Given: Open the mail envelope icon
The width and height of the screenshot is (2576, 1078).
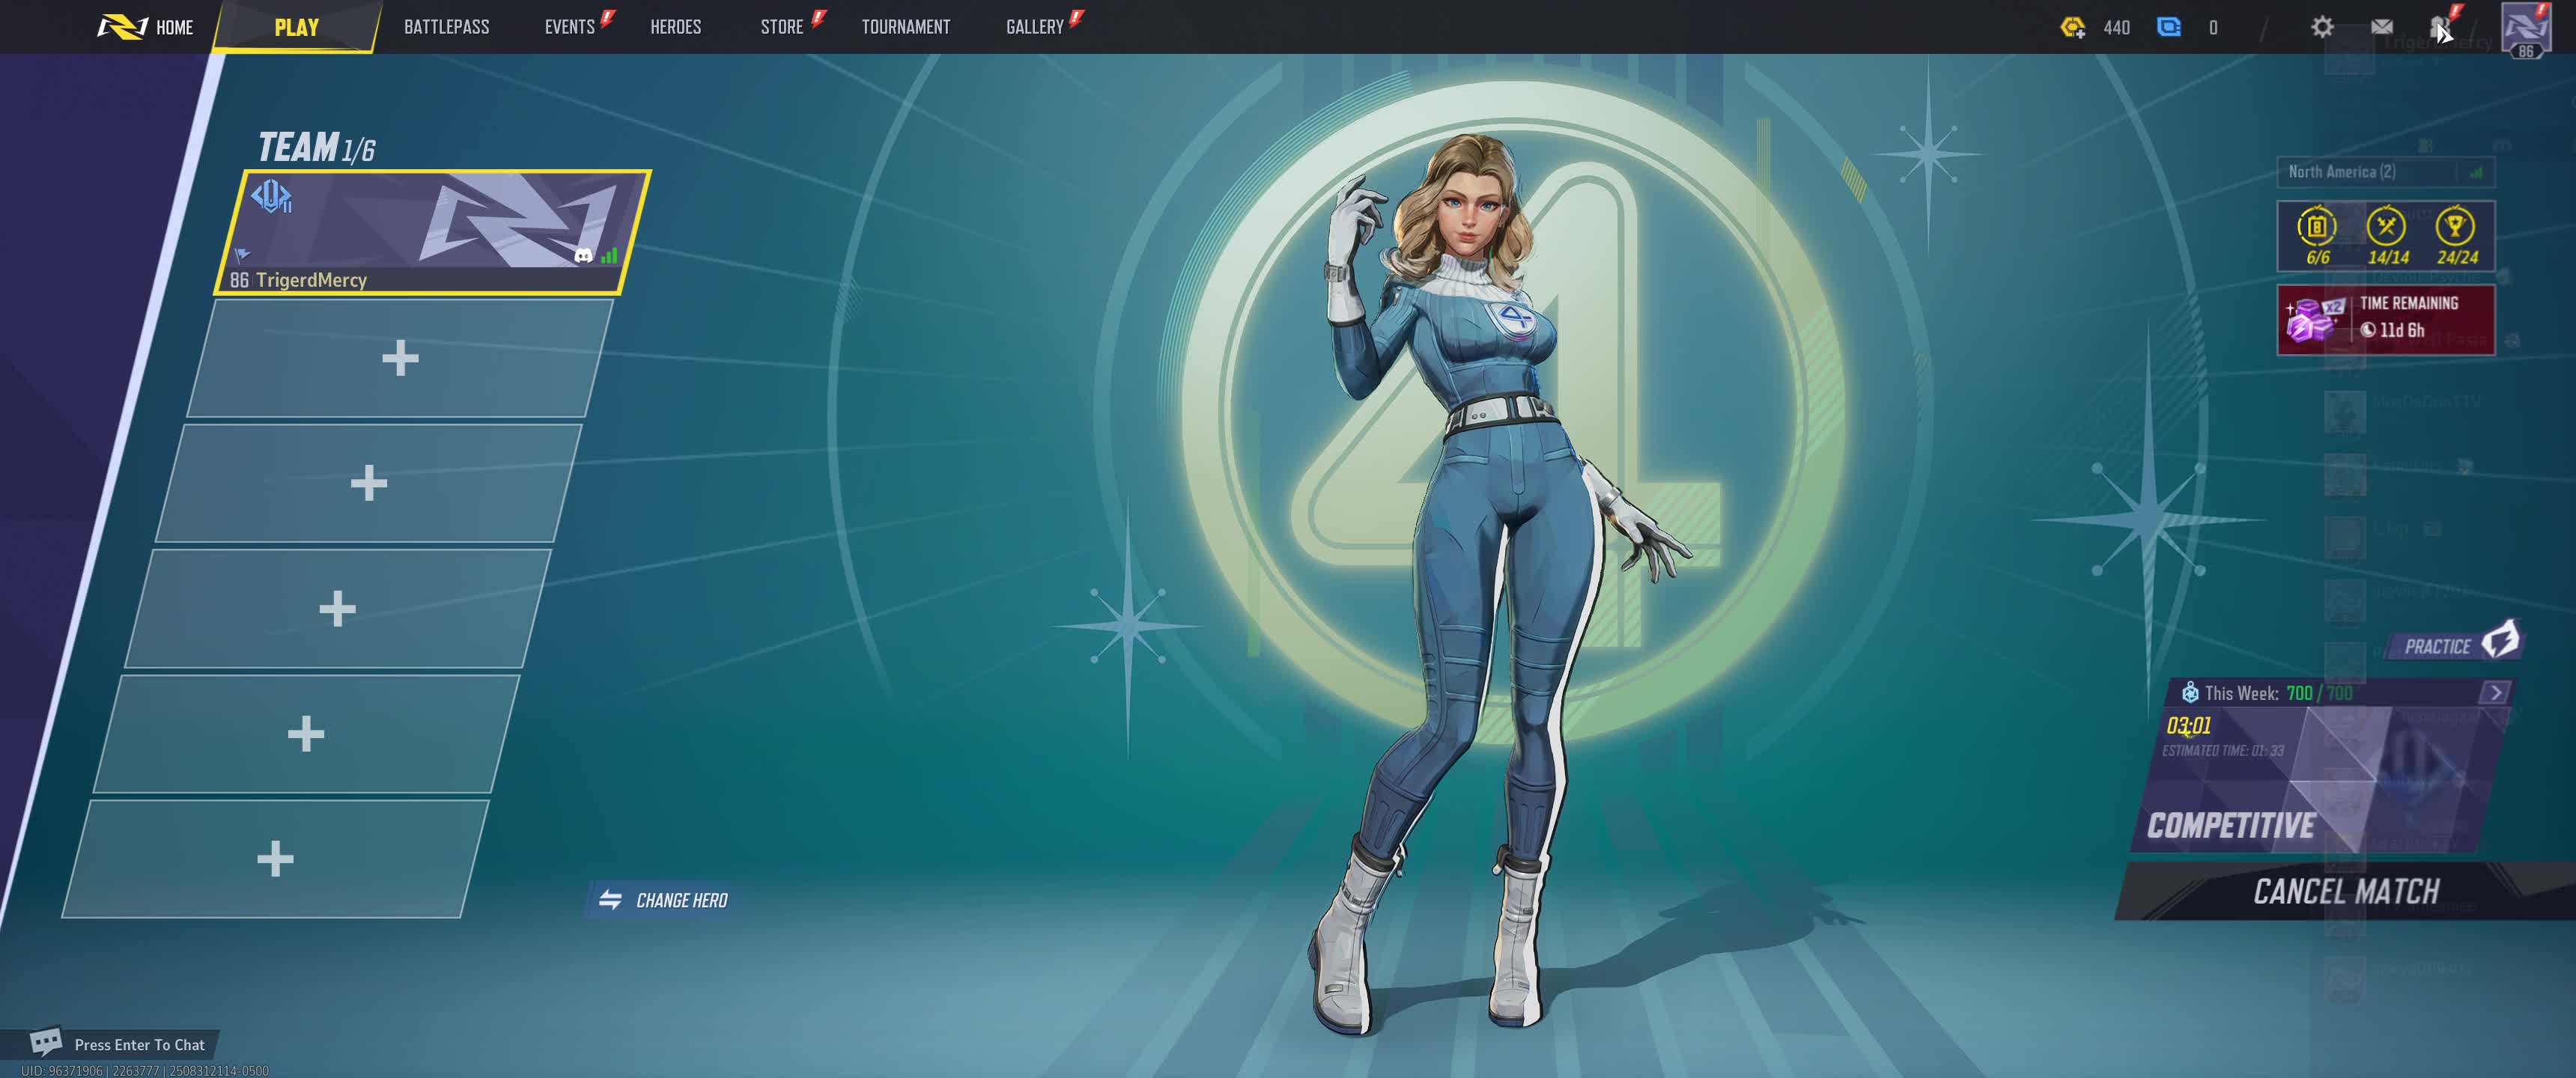Looking at the screenshot, I should 2382,27.
